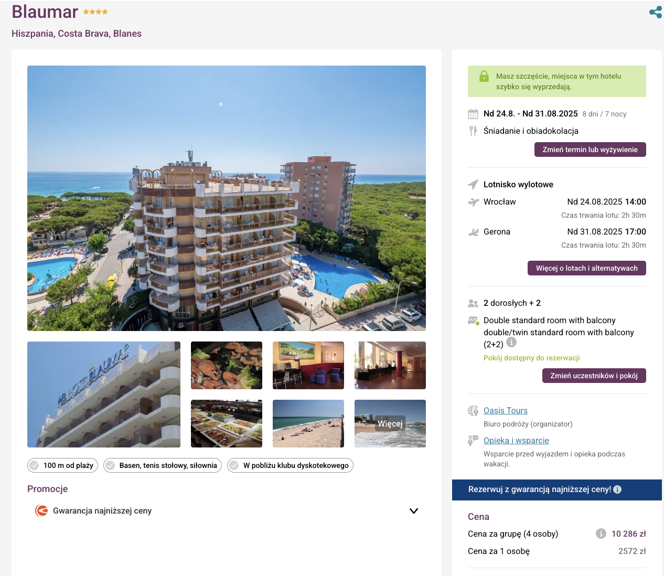This screenshot has height=576, width=664.
Task: Open 'Więcej' photos thumbnail
Action: pos(390,423)
